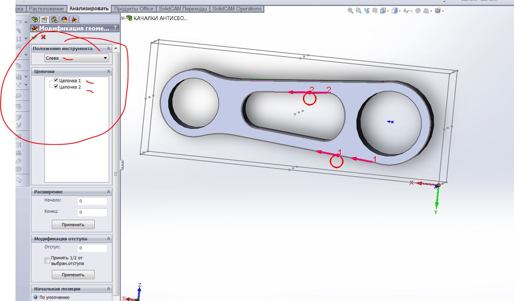Select the Анализировать tab

[x=89, y=9]
